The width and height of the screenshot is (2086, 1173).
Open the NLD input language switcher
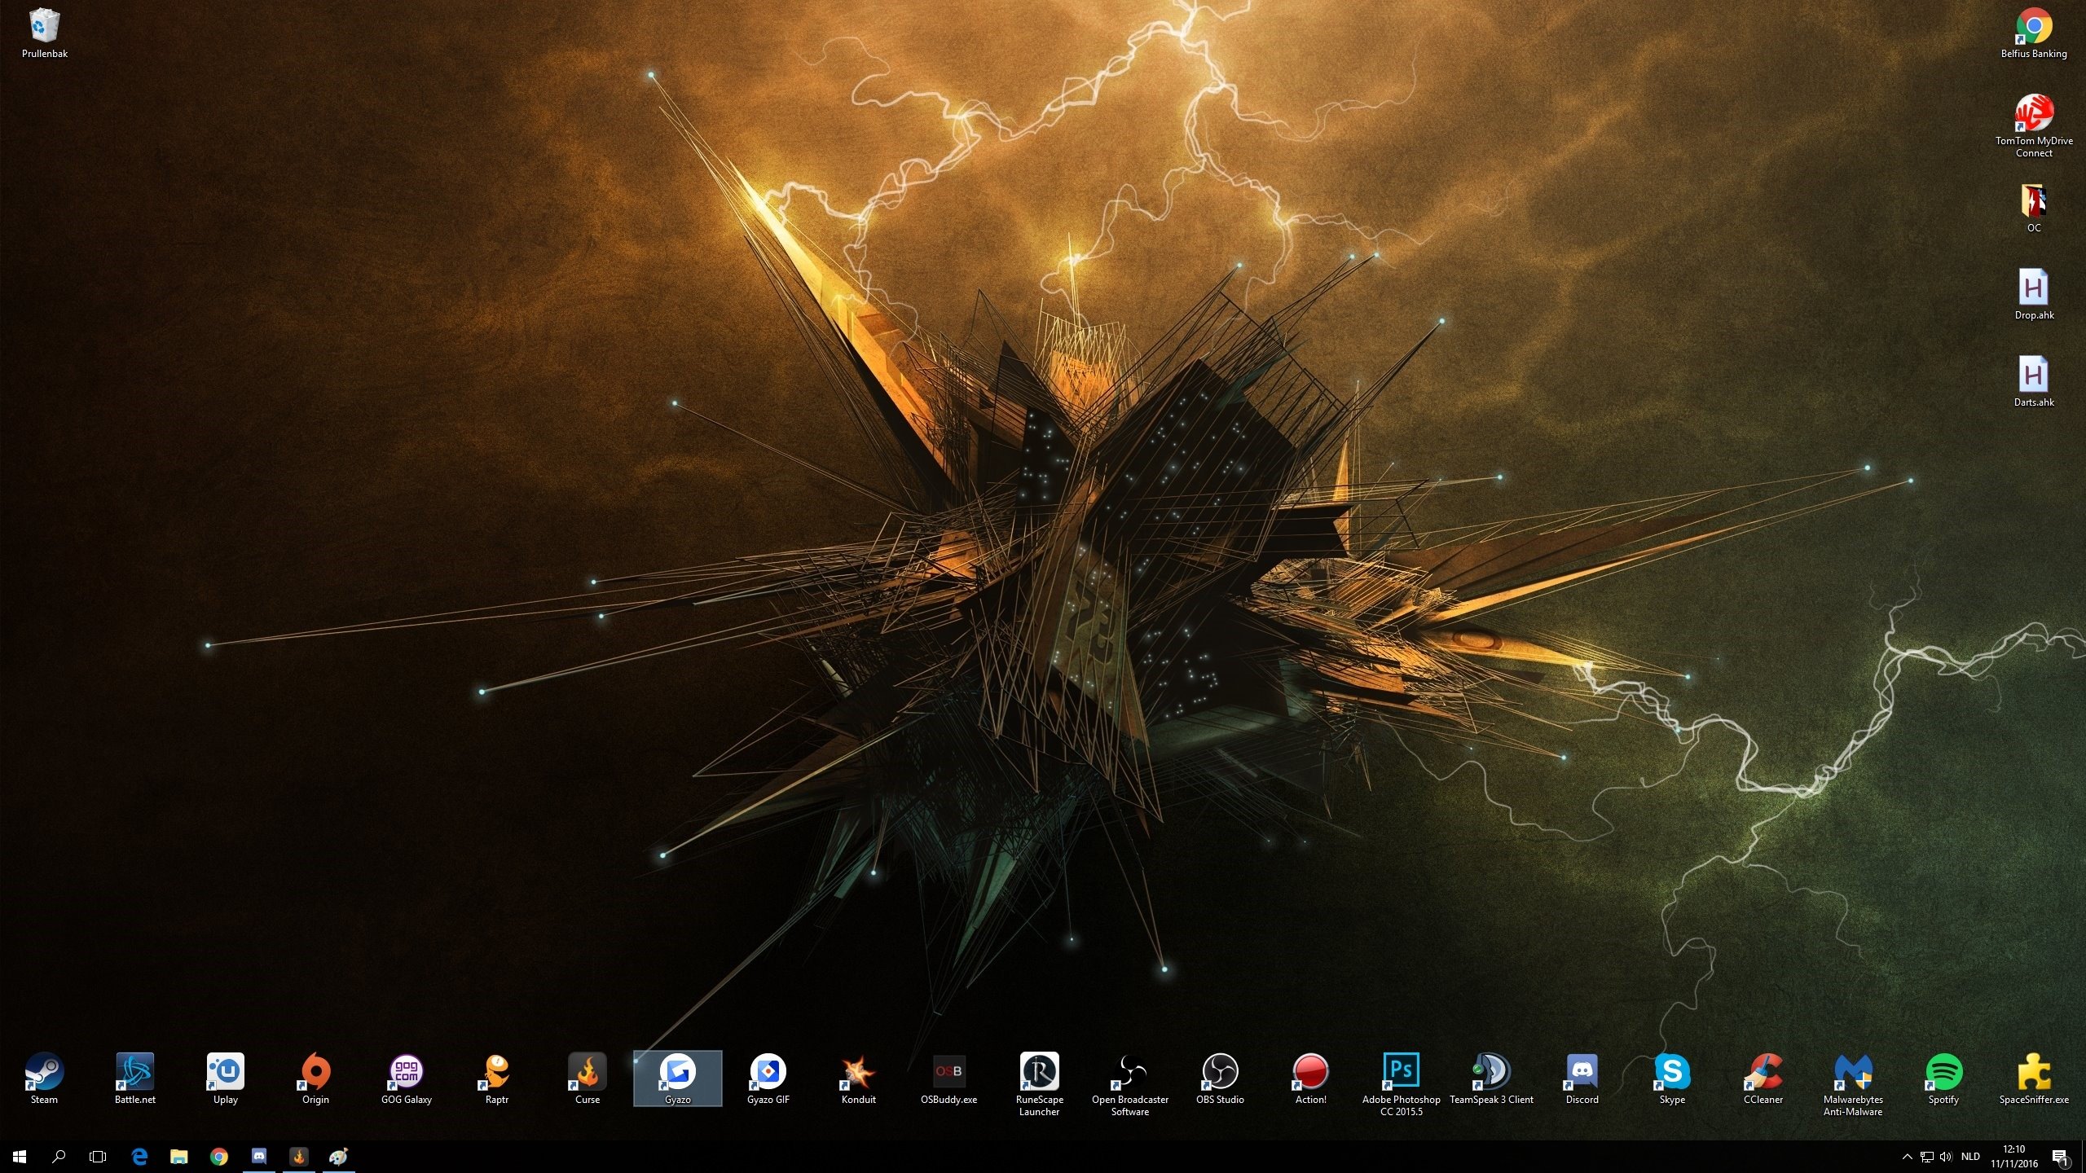pyautogui.click(x=1970, y=1157)
